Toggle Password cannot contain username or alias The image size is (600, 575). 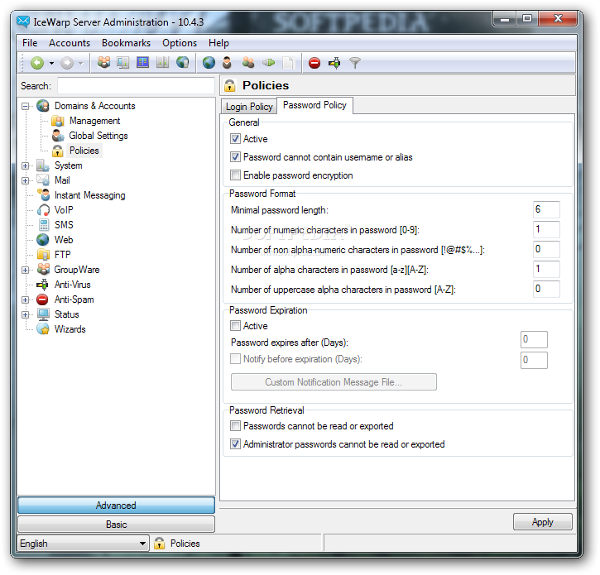[235, 157]
